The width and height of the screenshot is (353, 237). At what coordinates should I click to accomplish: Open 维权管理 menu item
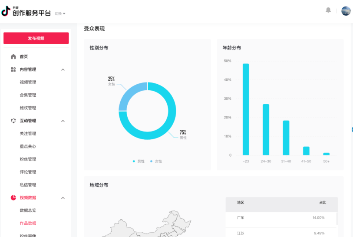pyautogui.click(x=28, y=108)
